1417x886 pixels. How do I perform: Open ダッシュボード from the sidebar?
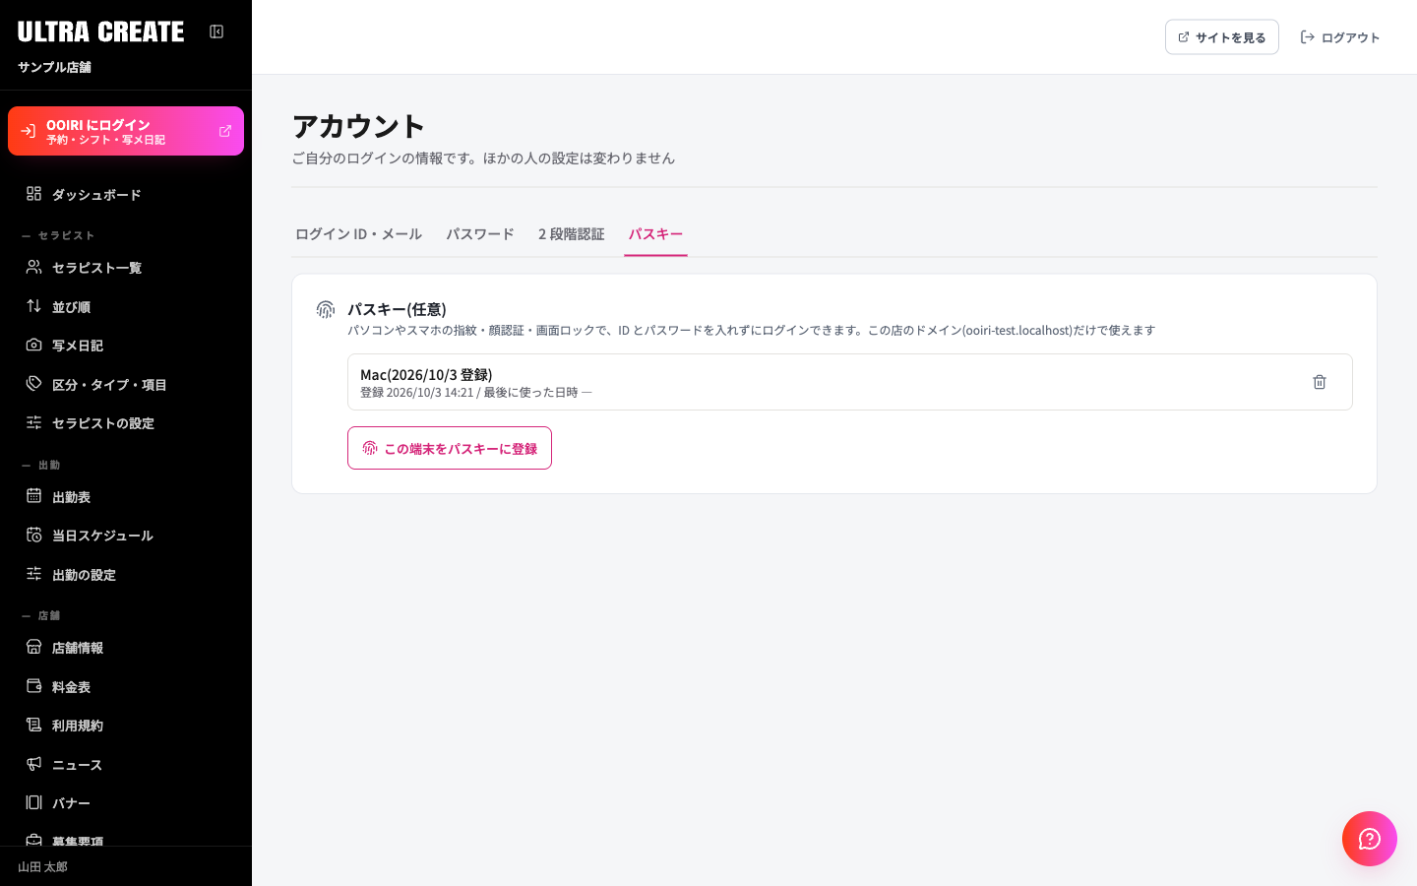click(126, 195)
